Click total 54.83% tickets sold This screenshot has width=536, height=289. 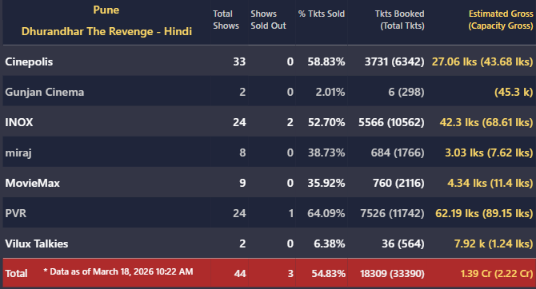329,274
